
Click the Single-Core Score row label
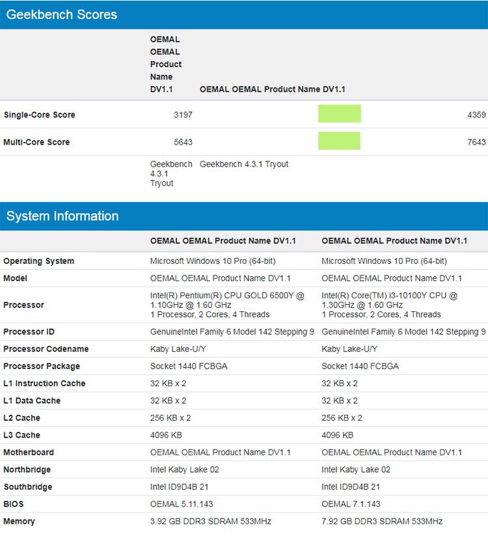[x=40, y=115]
